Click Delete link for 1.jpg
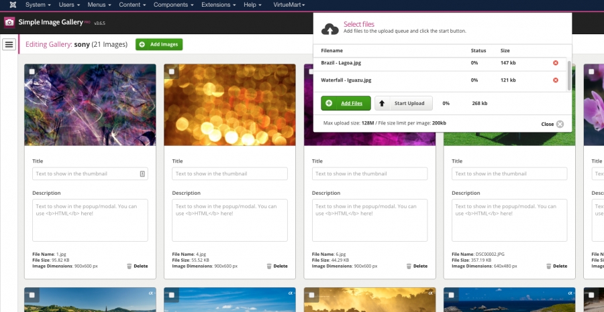The height and width of the screenshot is (312, 604). tap(141, 266)
